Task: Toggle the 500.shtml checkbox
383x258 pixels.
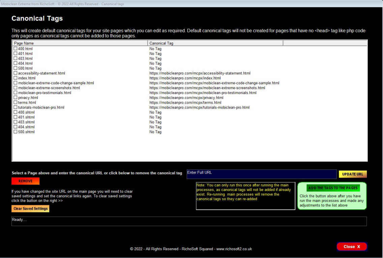Action: pyautogui.click(x=16, y=132)
